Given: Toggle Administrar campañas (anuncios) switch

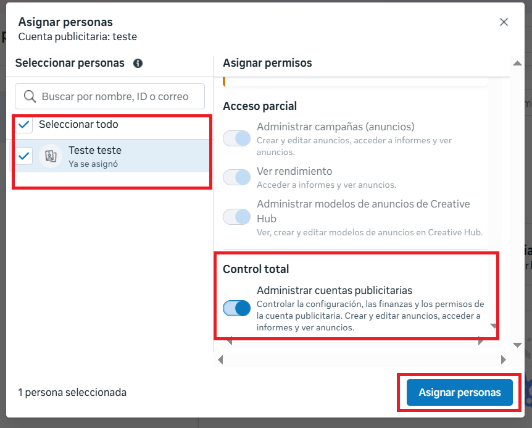Looking at the screenshot, I should (x=236, y=138).
